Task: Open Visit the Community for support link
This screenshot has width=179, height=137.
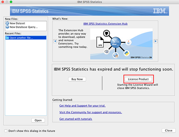Action: coord(91,112)
